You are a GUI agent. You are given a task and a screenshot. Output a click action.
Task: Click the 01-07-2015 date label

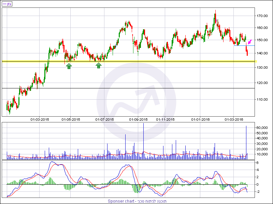pyautogui.click(x=104, y=120)
